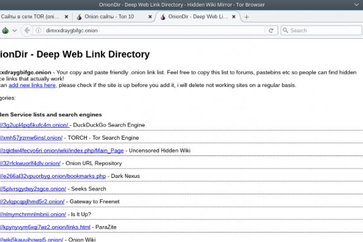Open the ParaZite links.html link

point(45,227)
